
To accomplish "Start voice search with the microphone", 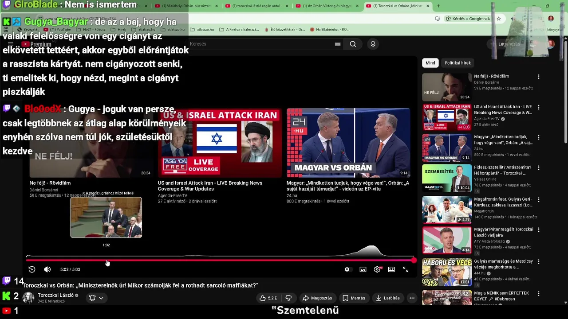I will (373, 44).
